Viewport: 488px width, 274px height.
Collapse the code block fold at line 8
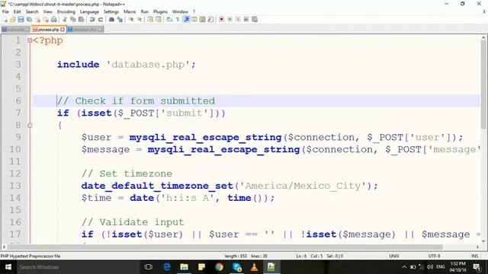[x=30, y=125]
